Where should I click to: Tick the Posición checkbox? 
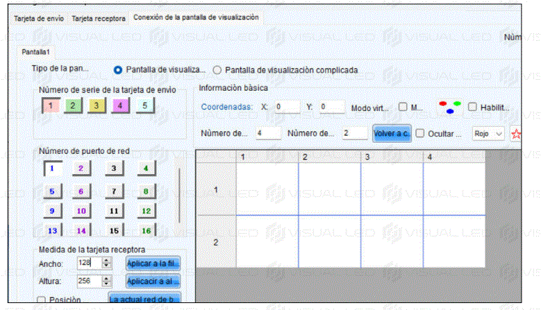tap(42, 300)
